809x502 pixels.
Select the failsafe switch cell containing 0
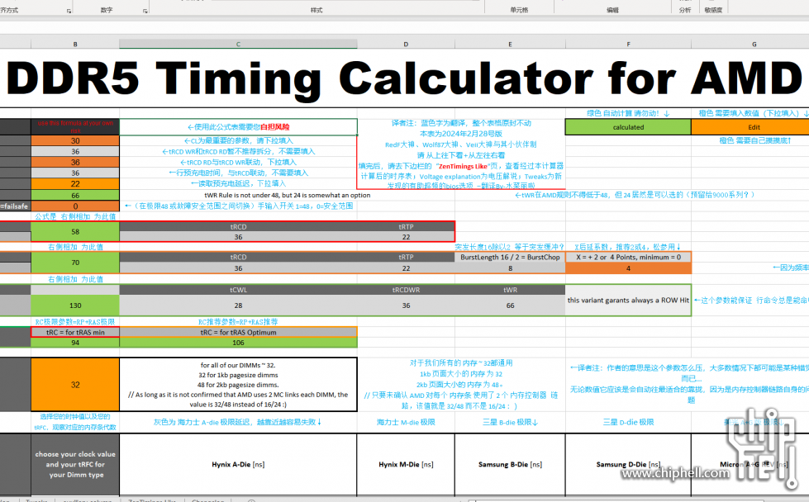tap(75, 206)
